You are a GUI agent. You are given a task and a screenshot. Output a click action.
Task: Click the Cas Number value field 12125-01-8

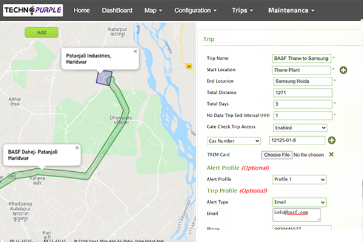[297, 140]
